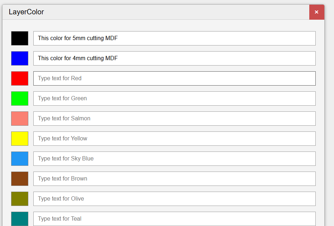Choose the brown color swatch

pos(20,179)
